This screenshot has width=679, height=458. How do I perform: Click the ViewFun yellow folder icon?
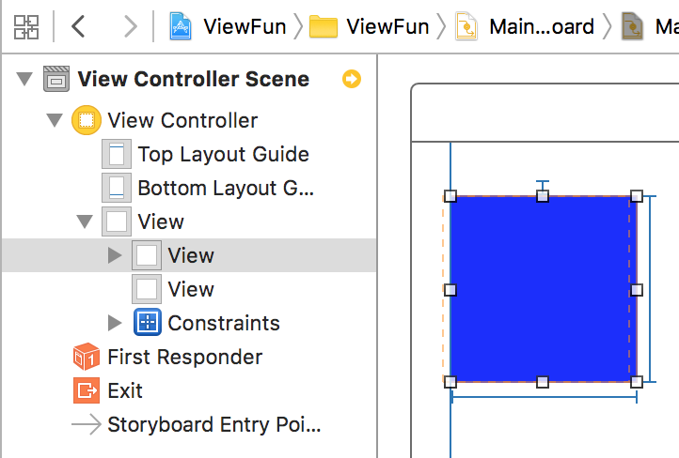[x=324, y=27]
